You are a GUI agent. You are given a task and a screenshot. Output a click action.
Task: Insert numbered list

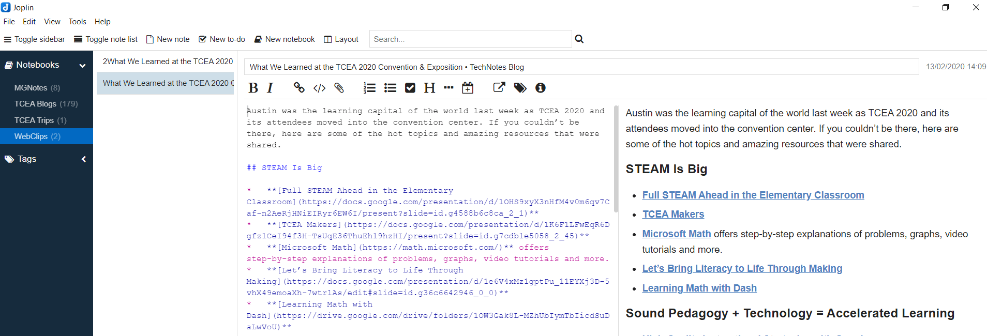tap(369, 88)
